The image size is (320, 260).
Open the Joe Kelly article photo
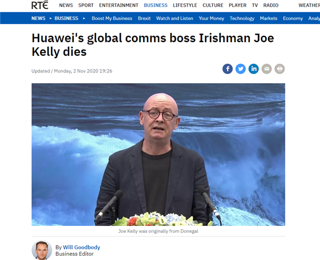[158, 155]
